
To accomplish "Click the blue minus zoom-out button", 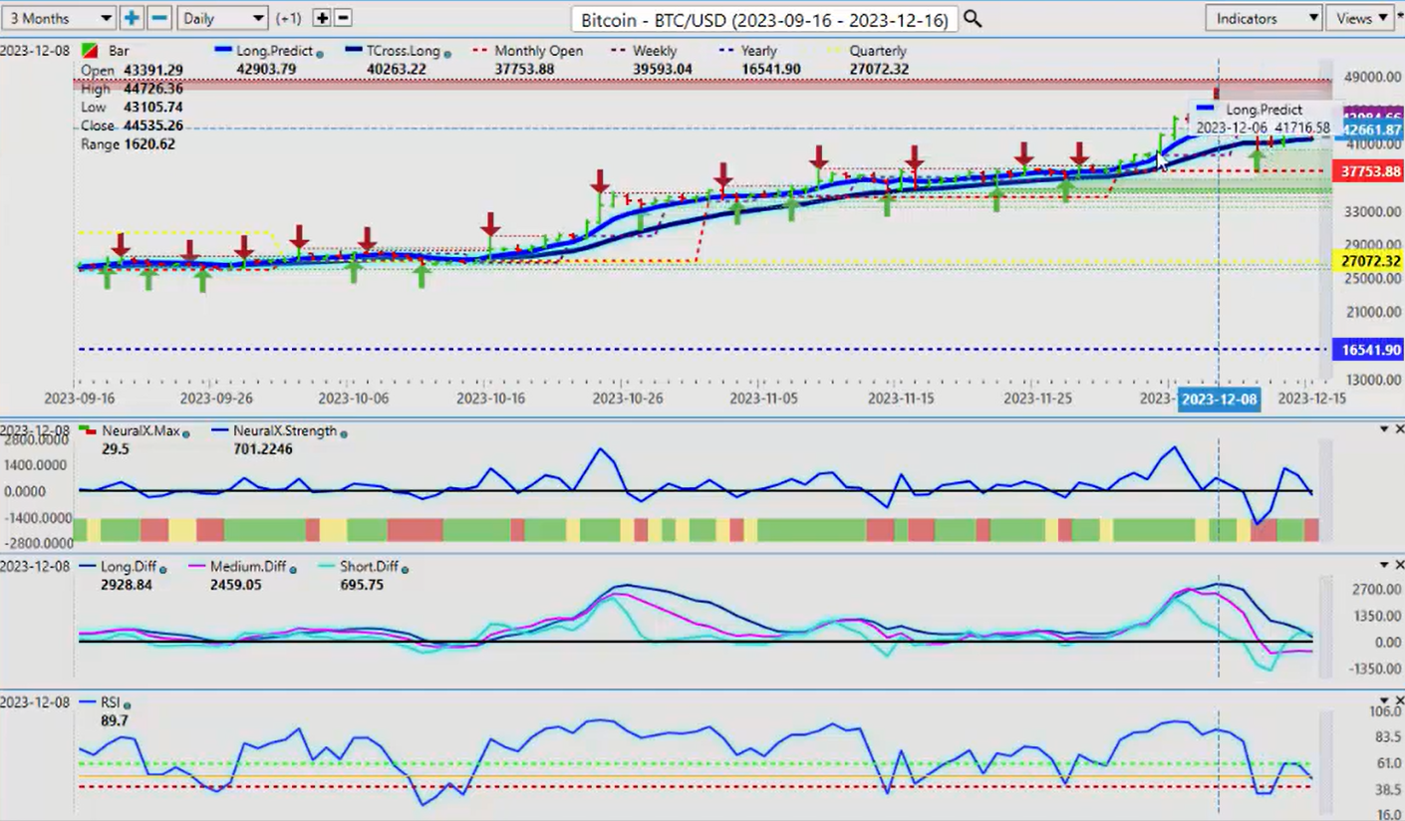I will click(159, 18).
